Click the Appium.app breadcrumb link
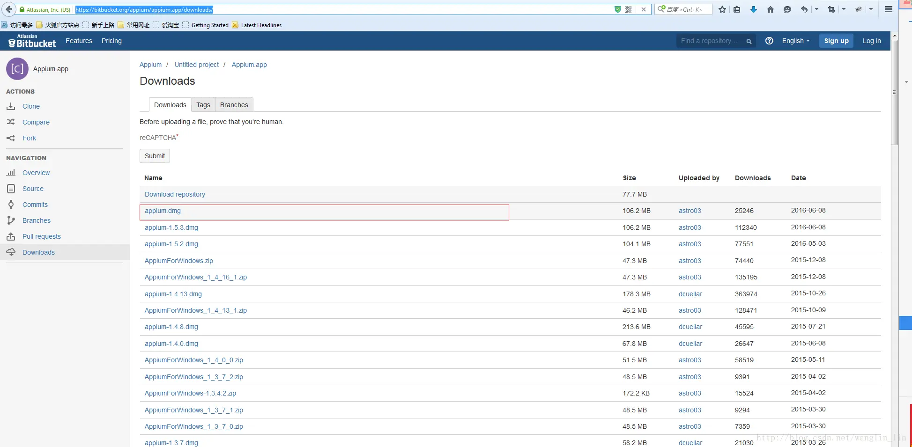This screenshot has width=912, height=447. pyautogui.click(x=249, y=65)
